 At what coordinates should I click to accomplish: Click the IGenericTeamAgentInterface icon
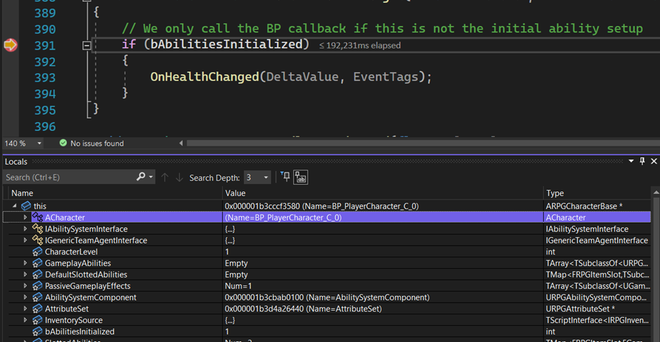click(37, 240)
